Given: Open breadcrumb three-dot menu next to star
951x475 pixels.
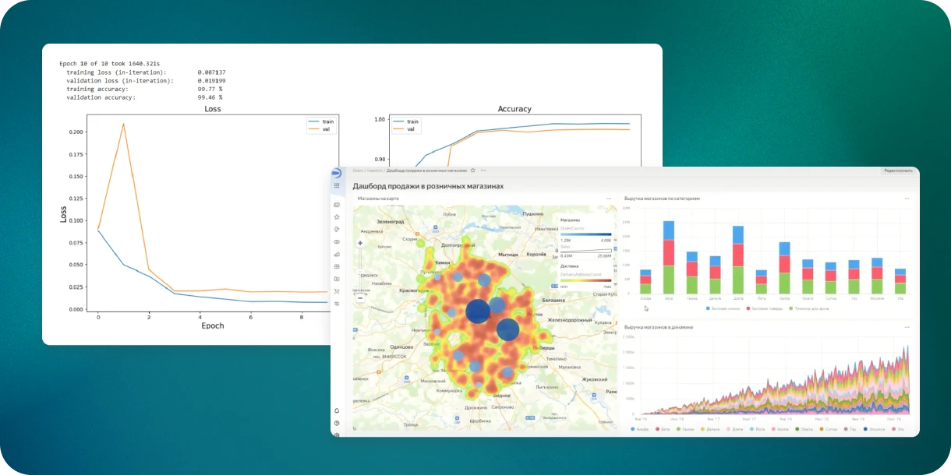Looking at the screenshot, I should [x=483, y=170].
